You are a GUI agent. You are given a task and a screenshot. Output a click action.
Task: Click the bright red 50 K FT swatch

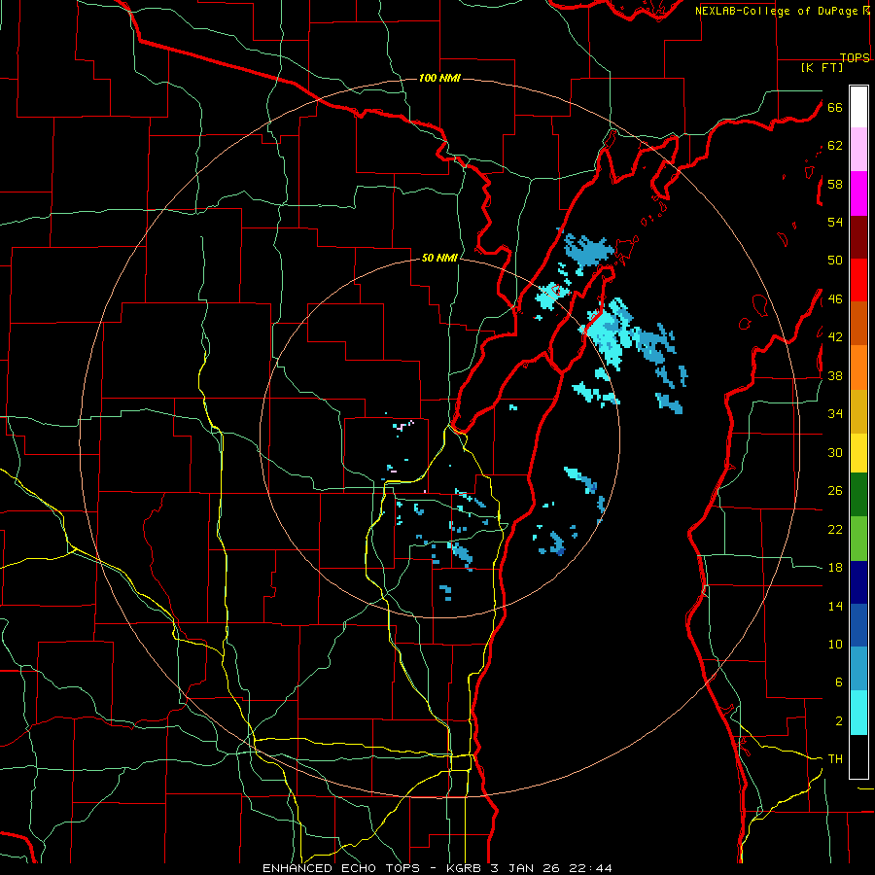pos(858,280)
